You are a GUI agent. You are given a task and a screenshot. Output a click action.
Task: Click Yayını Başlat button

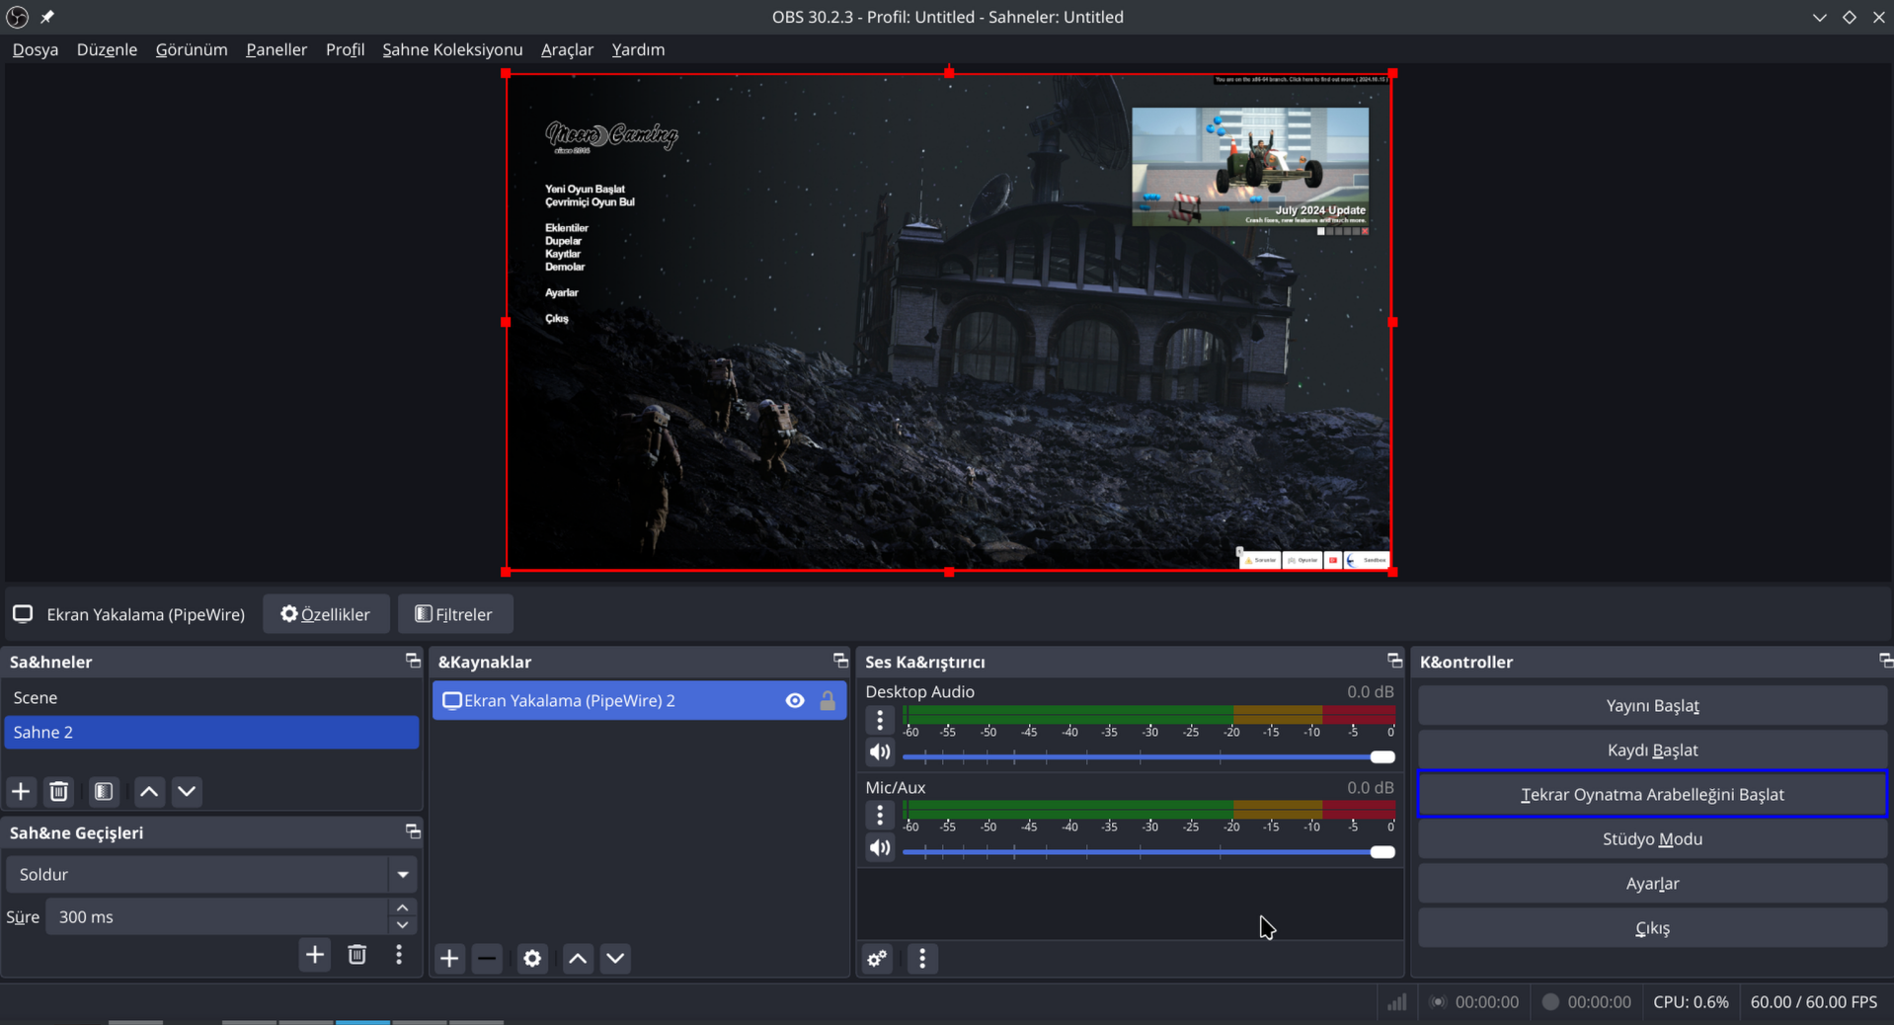click(x=1652, y=705)
